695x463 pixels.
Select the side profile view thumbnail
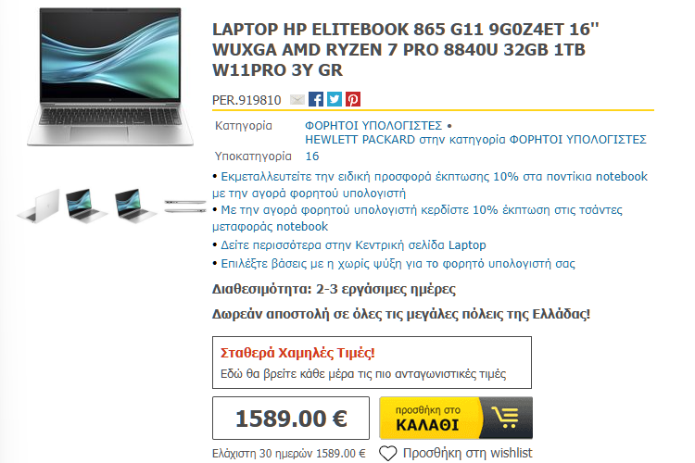[x=184, y=206]
